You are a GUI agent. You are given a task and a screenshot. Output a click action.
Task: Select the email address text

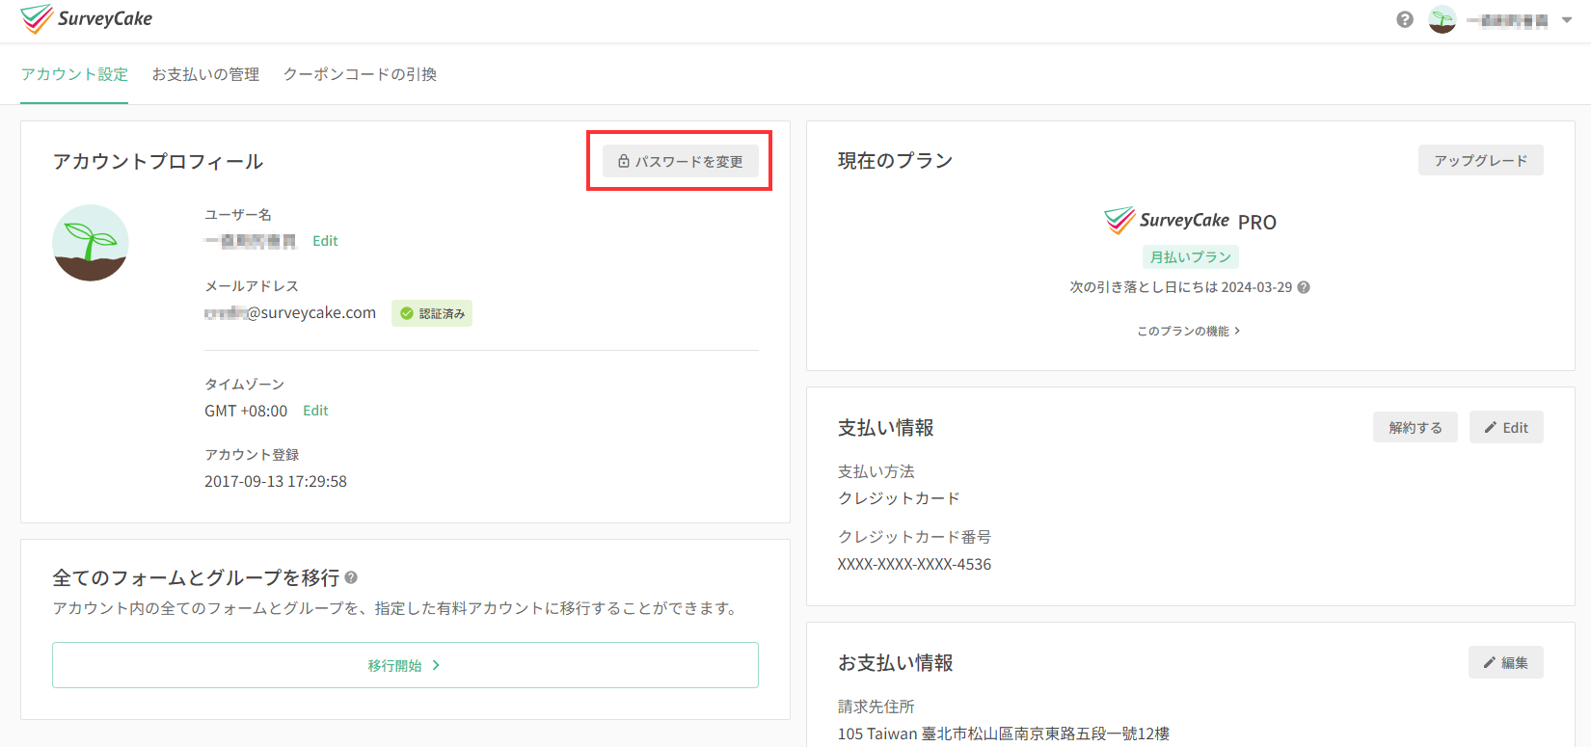tap(290, 312)
